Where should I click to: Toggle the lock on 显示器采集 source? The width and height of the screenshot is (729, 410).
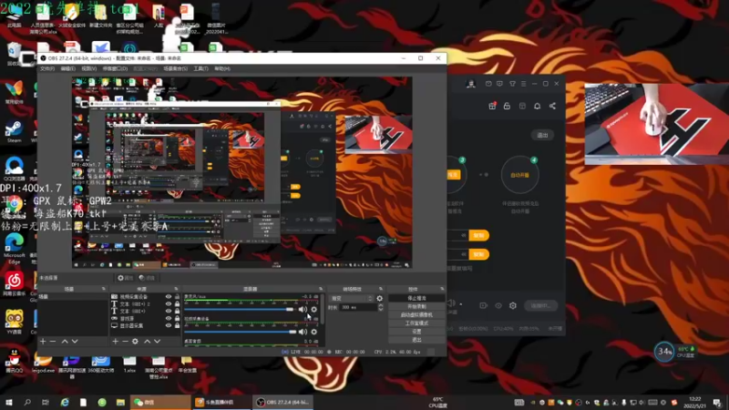[x=177, y=325]
